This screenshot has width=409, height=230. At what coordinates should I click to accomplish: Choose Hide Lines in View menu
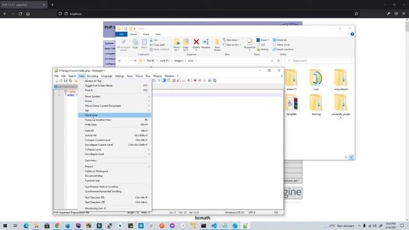coord(114,125)
